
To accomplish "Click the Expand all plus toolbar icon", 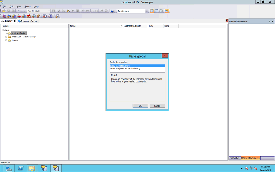I will pos(93,11).
